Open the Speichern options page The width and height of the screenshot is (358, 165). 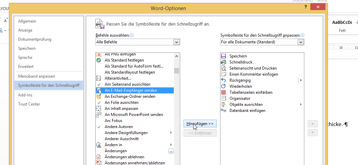tap(49, 48)
